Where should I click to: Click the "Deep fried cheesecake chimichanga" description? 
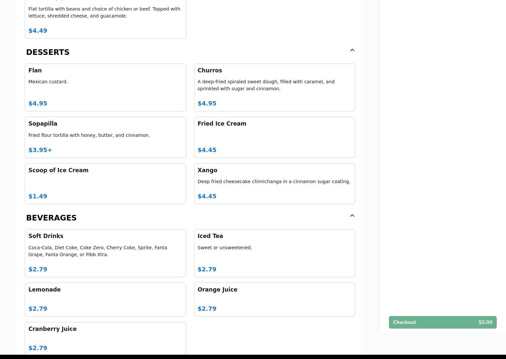click(x=274, y=181)
